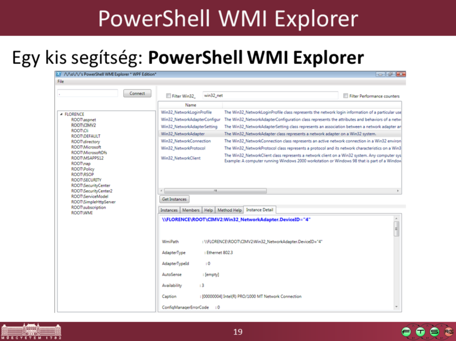Select ROOT\MicrosoftDfs namespace

coord(89,153)
